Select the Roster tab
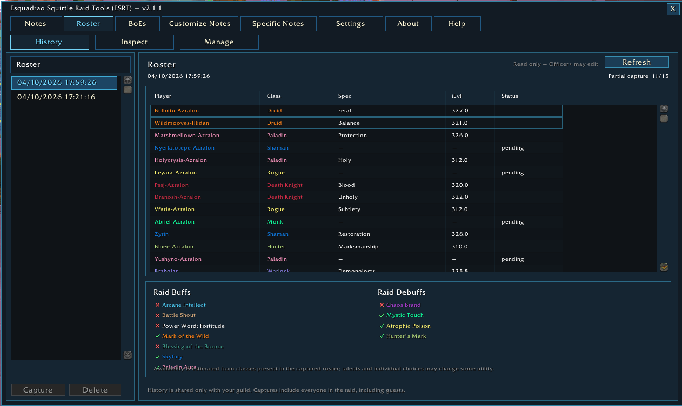682x406 pixels. 89,24
